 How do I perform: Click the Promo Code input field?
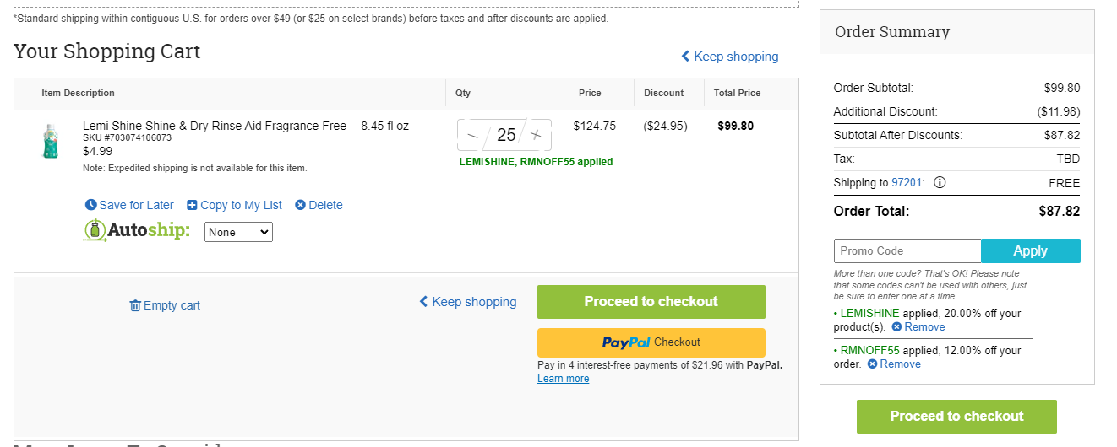tap(907, 251)
